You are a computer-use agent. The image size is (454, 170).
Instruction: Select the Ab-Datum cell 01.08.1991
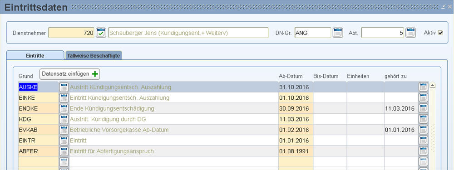tap(296, 151)
